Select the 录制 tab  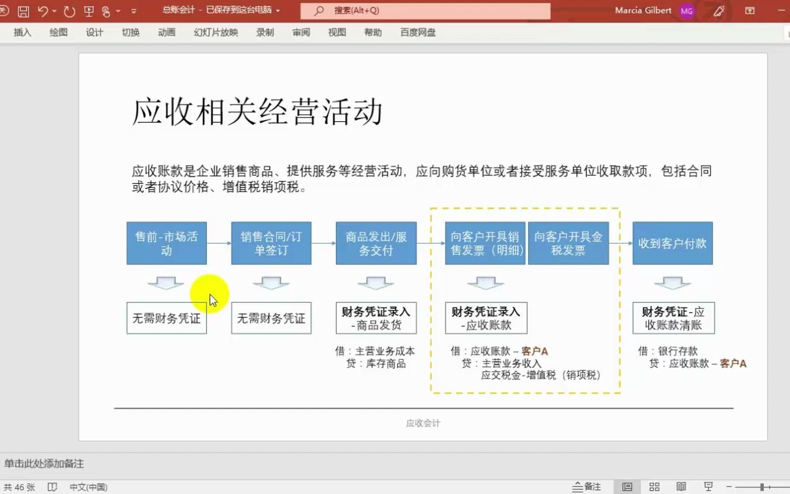pyautogui.click(x=265, y=32)
